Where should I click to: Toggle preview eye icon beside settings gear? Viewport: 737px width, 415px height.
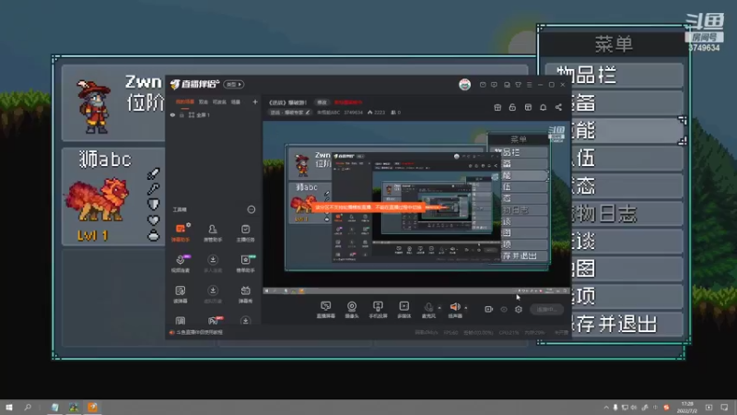(504, 309)
